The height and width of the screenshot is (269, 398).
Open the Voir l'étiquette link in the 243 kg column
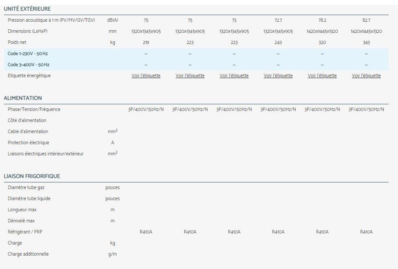[278, 76]
